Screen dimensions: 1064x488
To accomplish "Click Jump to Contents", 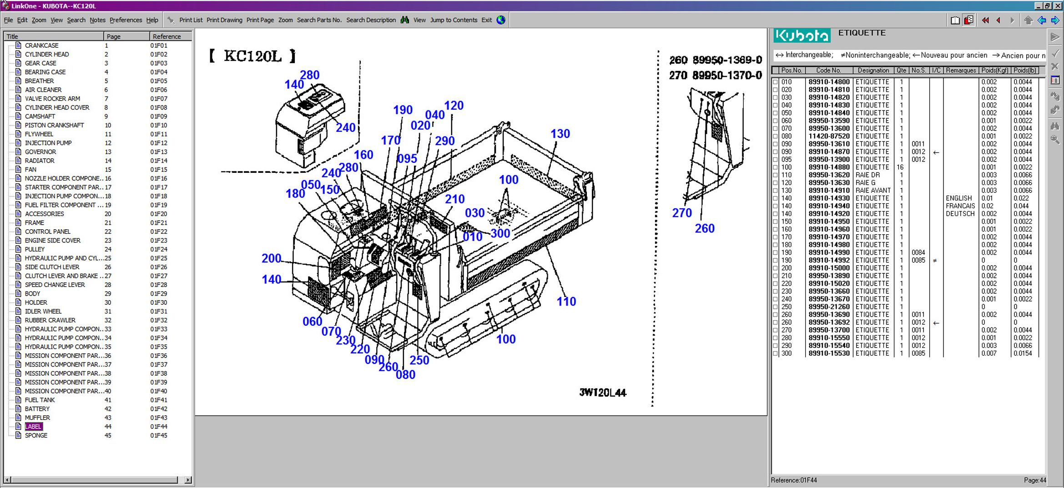I will click(x=454, y=20).
